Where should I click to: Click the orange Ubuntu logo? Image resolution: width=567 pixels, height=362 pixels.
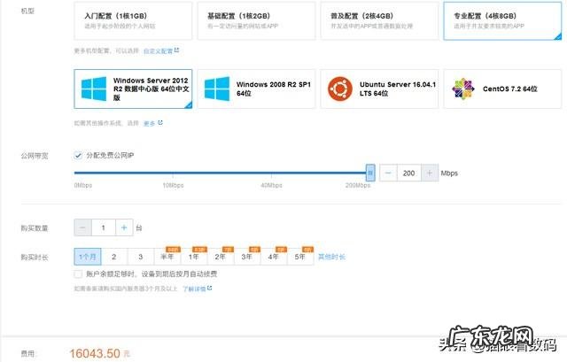tap(340, 89)
